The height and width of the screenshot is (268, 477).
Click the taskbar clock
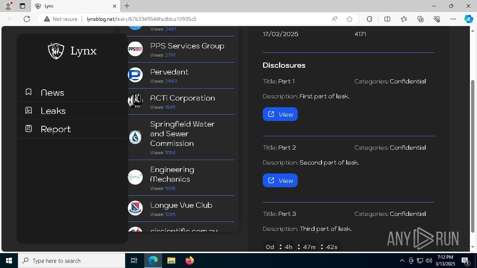tap(445, 261)
